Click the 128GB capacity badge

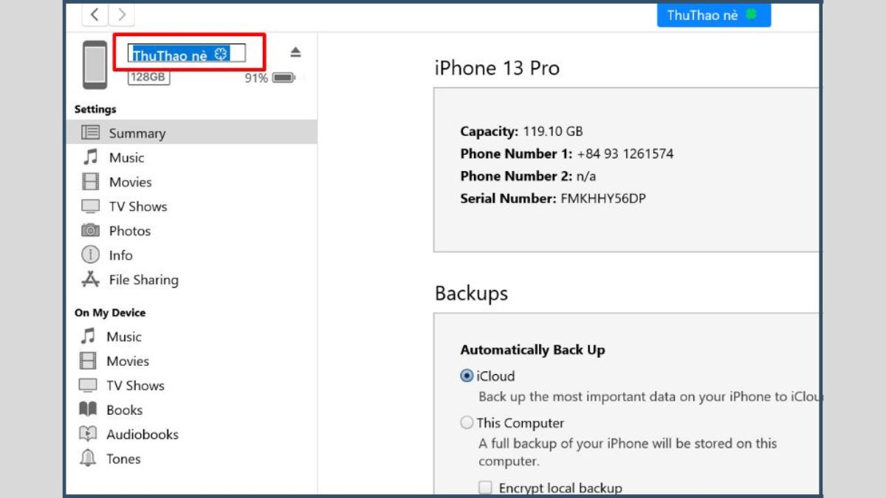(148, 77)
